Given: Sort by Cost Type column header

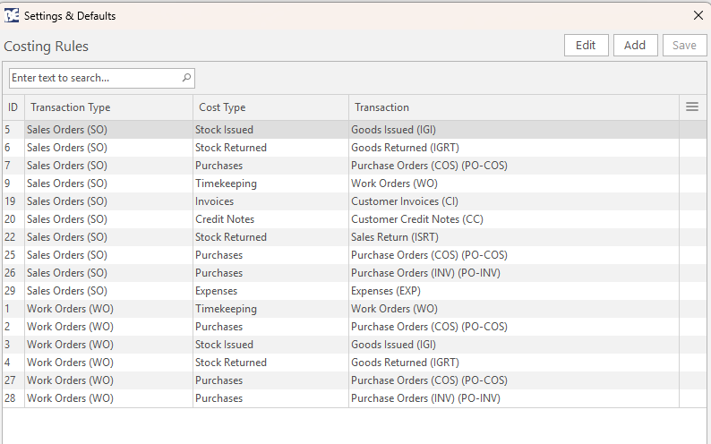Looking at the screenshot, I should pos(271,107).
